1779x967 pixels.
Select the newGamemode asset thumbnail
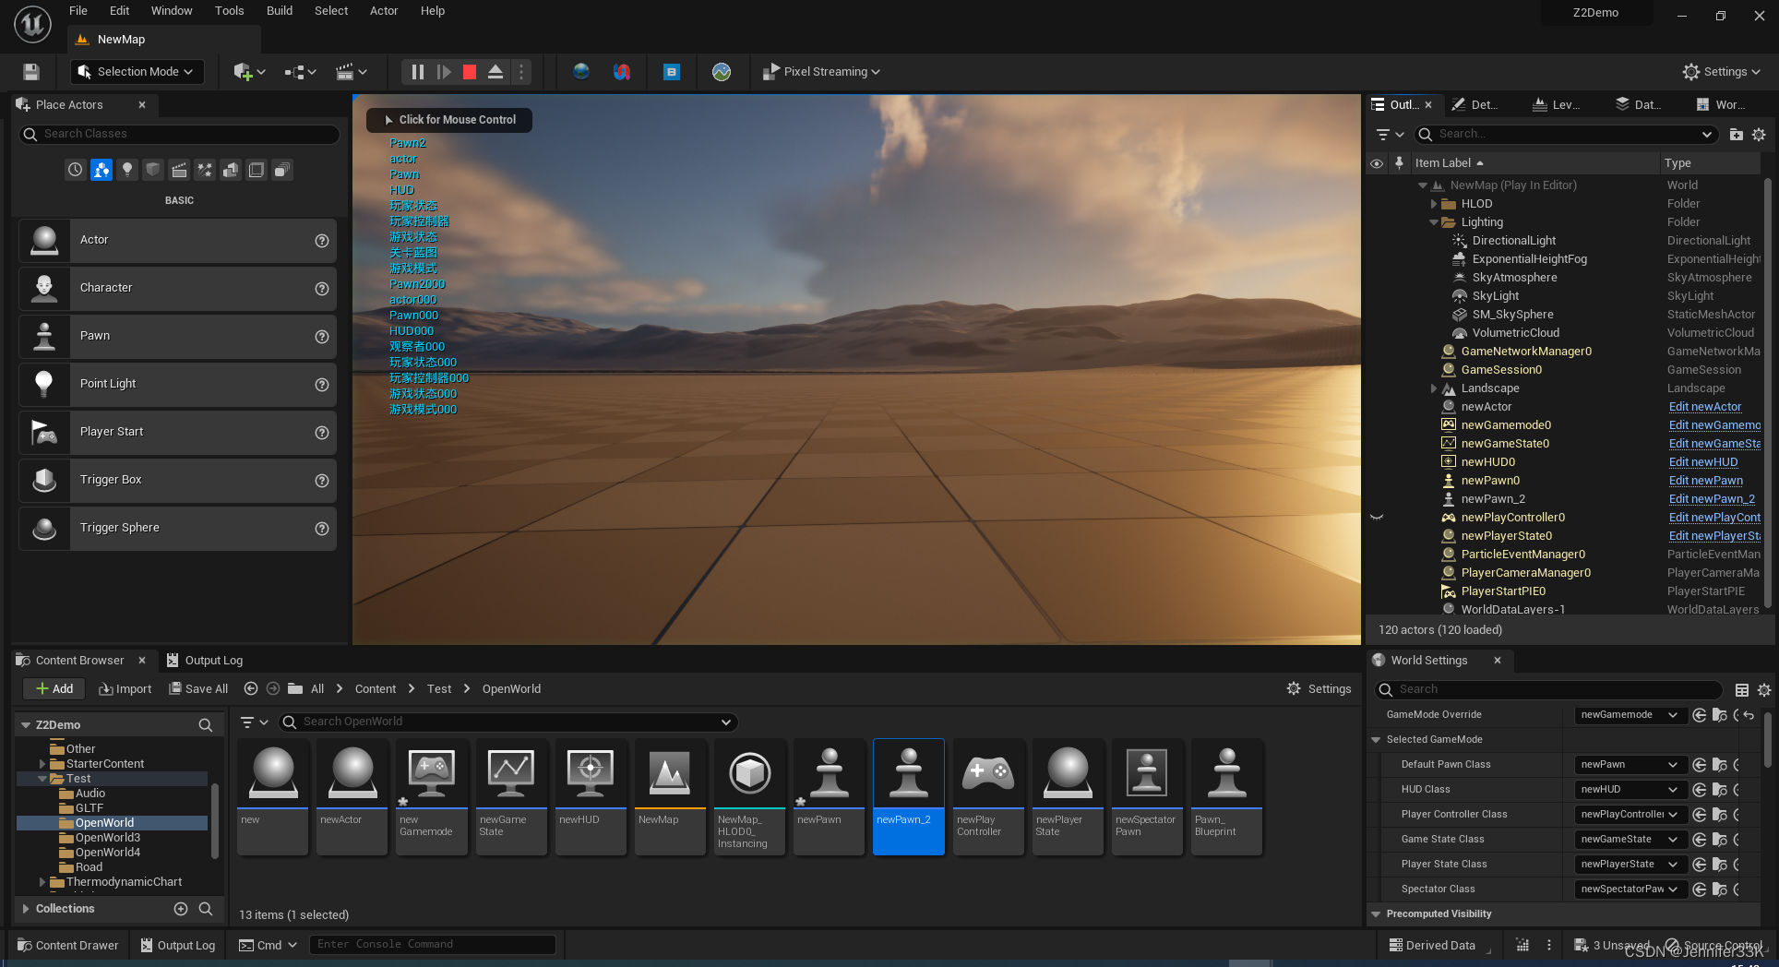432,796
